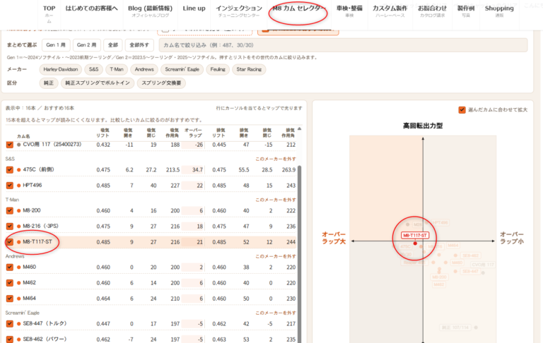Select the スプリング交換要 category chip
Viewport: 543px width, 343px height.
161,83
